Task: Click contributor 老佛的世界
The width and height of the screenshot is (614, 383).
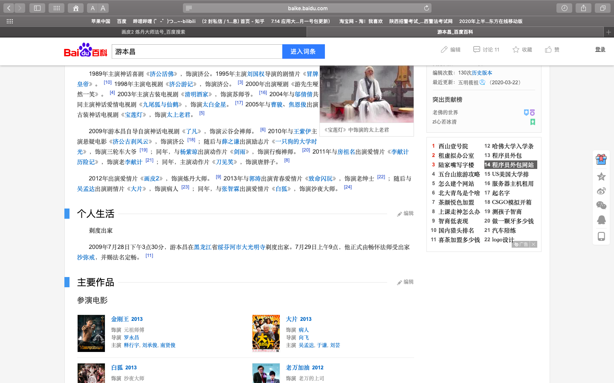Action: [445, 112]
